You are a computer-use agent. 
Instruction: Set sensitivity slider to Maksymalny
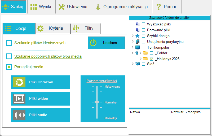pos(97,87)
